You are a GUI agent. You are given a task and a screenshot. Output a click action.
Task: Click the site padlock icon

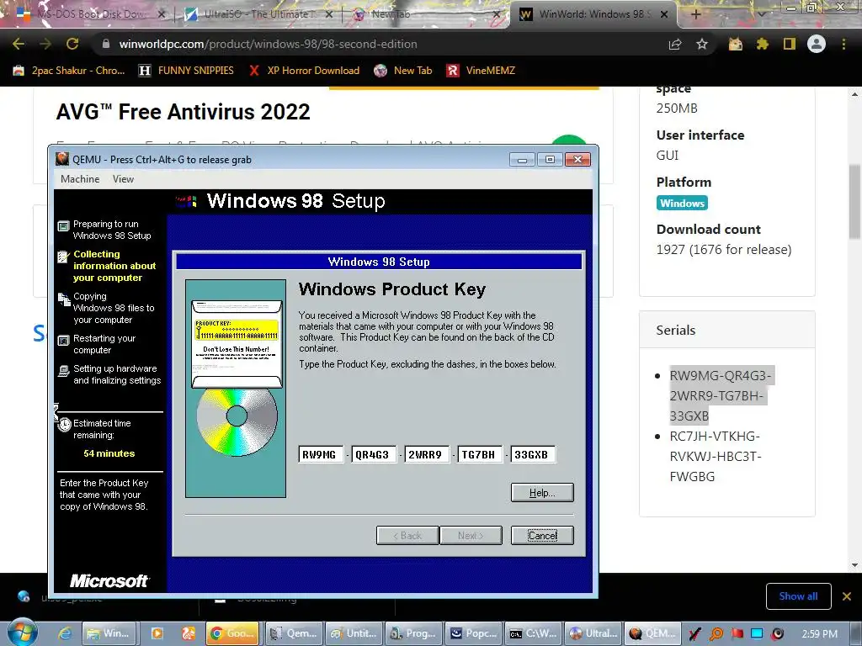[105, 44]
